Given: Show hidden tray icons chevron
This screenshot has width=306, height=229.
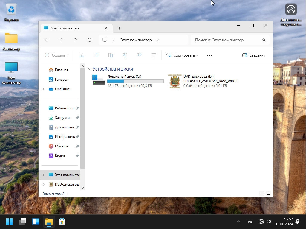Looking at the screenshot, I should coord(238,222).
